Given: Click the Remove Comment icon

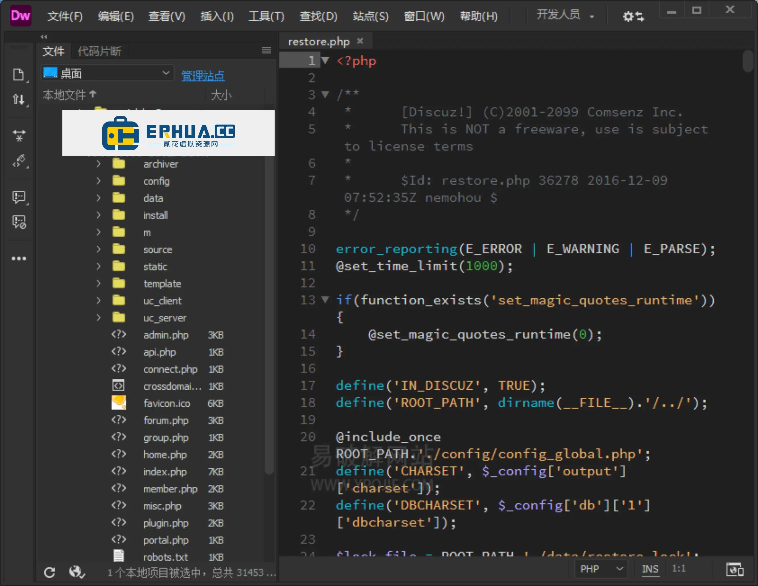Looking at the screenshot, I should (19, 222).
